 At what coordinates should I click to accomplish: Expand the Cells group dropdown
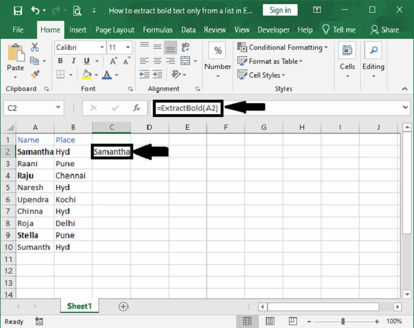pyautogui.click(x=347, y=76)
